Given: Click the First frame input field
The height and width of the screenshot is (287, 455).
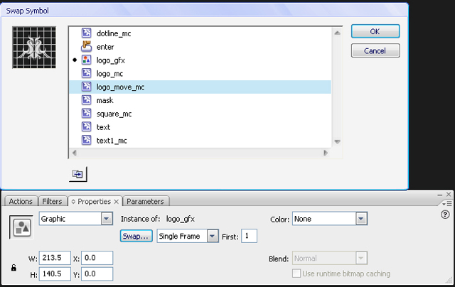Looking at the screenshot, I should coord(249,236).
